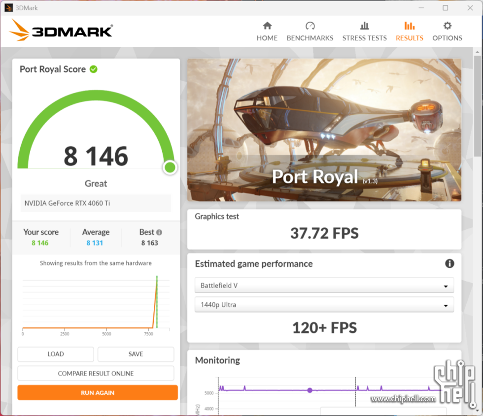Select the Results bar chart icon
The image size is (483, 416).
(x=410, y=26)
